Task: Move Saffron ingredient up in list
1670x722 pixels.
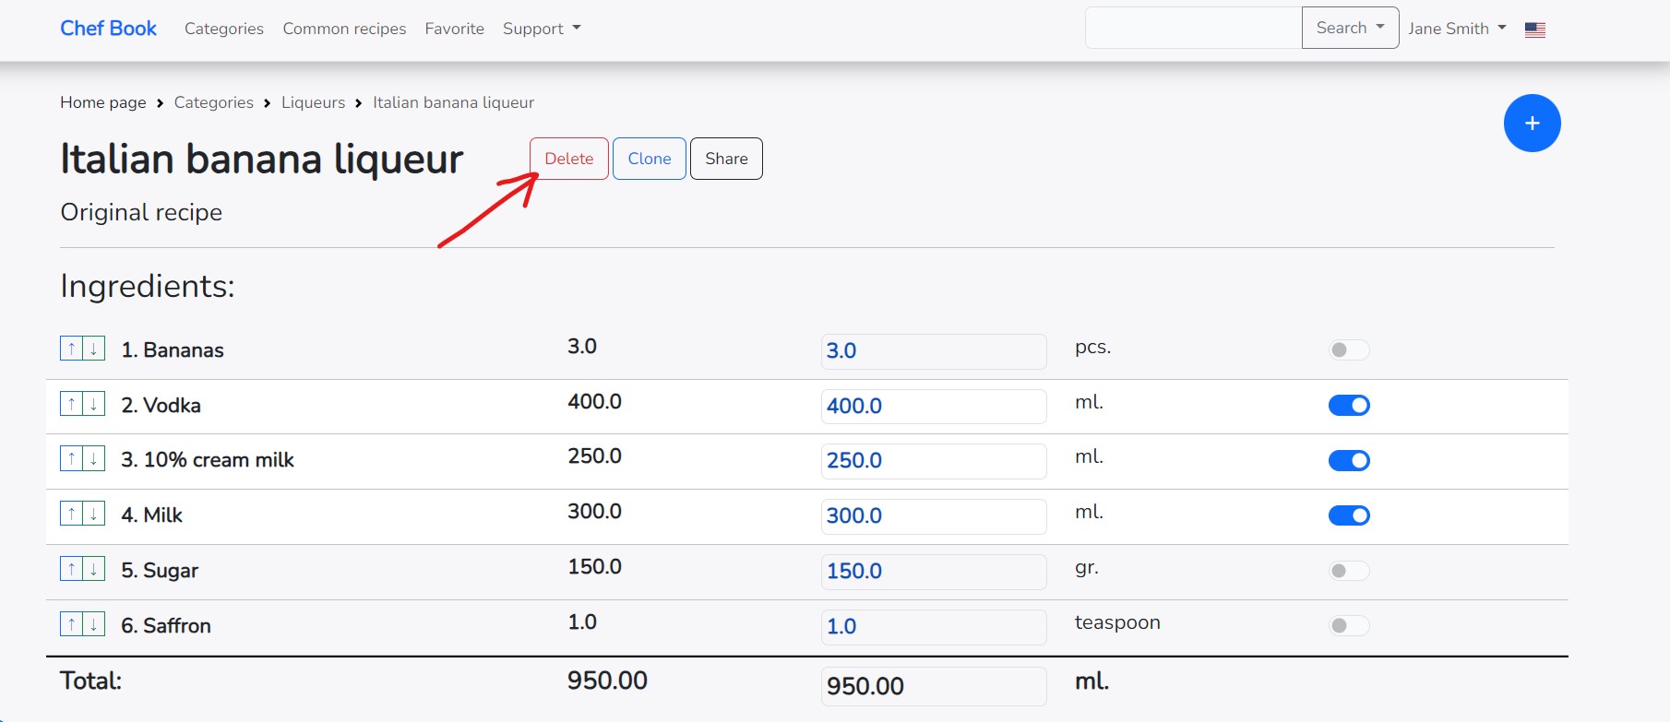Action: click(71, 624)
